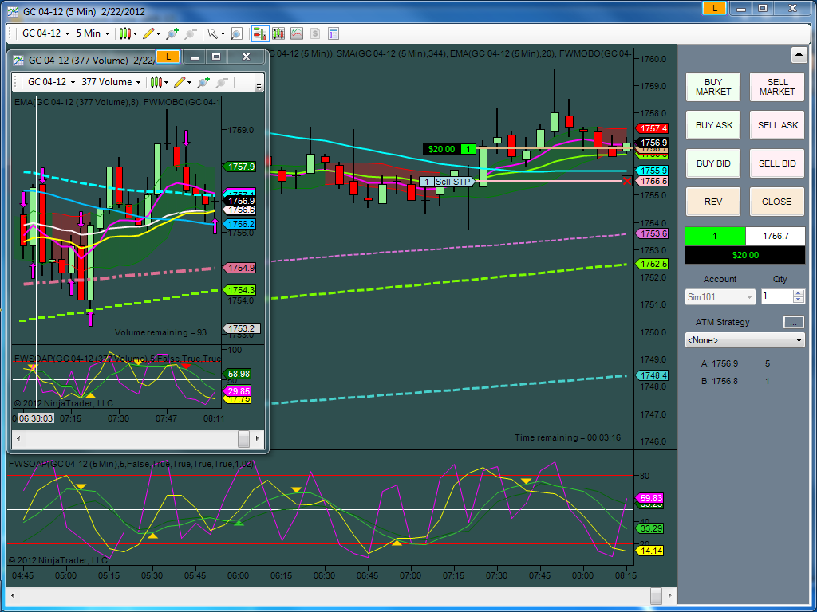Click chart icon in 377 Volume window title bar

tap(18, 60)
